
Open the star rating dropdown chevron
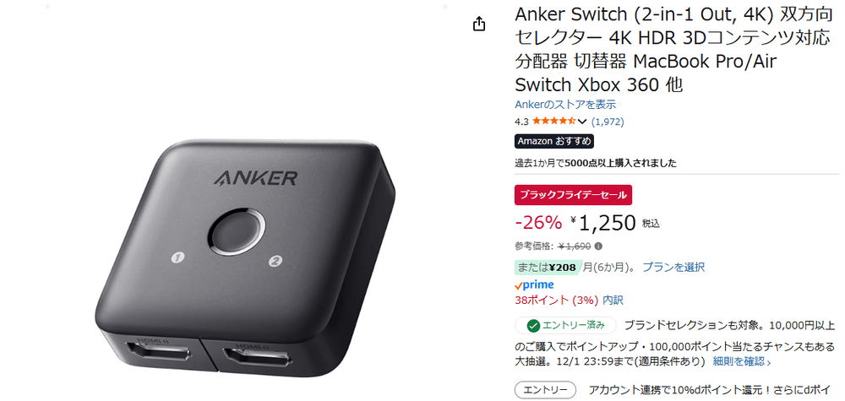tap(581, 122)
